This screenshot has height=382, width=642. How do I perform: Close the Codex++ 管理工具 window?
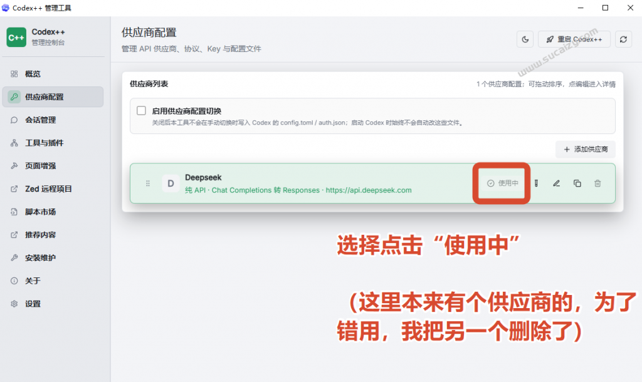point(630,8)
